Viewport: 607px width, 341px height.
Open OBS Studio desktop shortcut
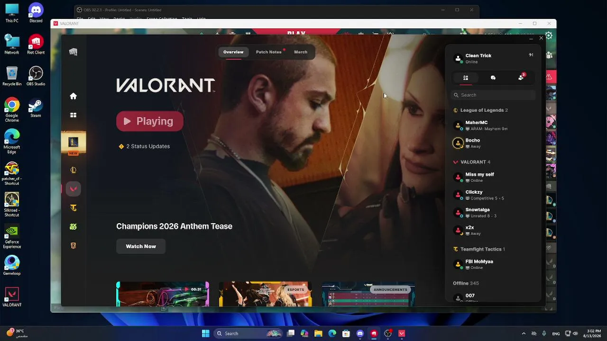(36, 76)
